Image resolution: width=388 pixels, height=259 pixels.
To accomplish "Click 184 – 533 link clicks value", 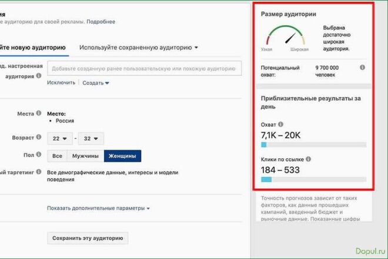I will [280, 170].
